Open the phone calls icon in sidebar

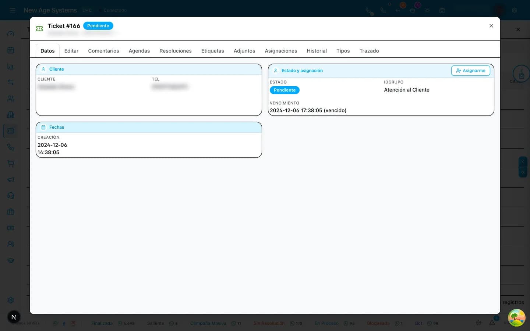(11, 147)
